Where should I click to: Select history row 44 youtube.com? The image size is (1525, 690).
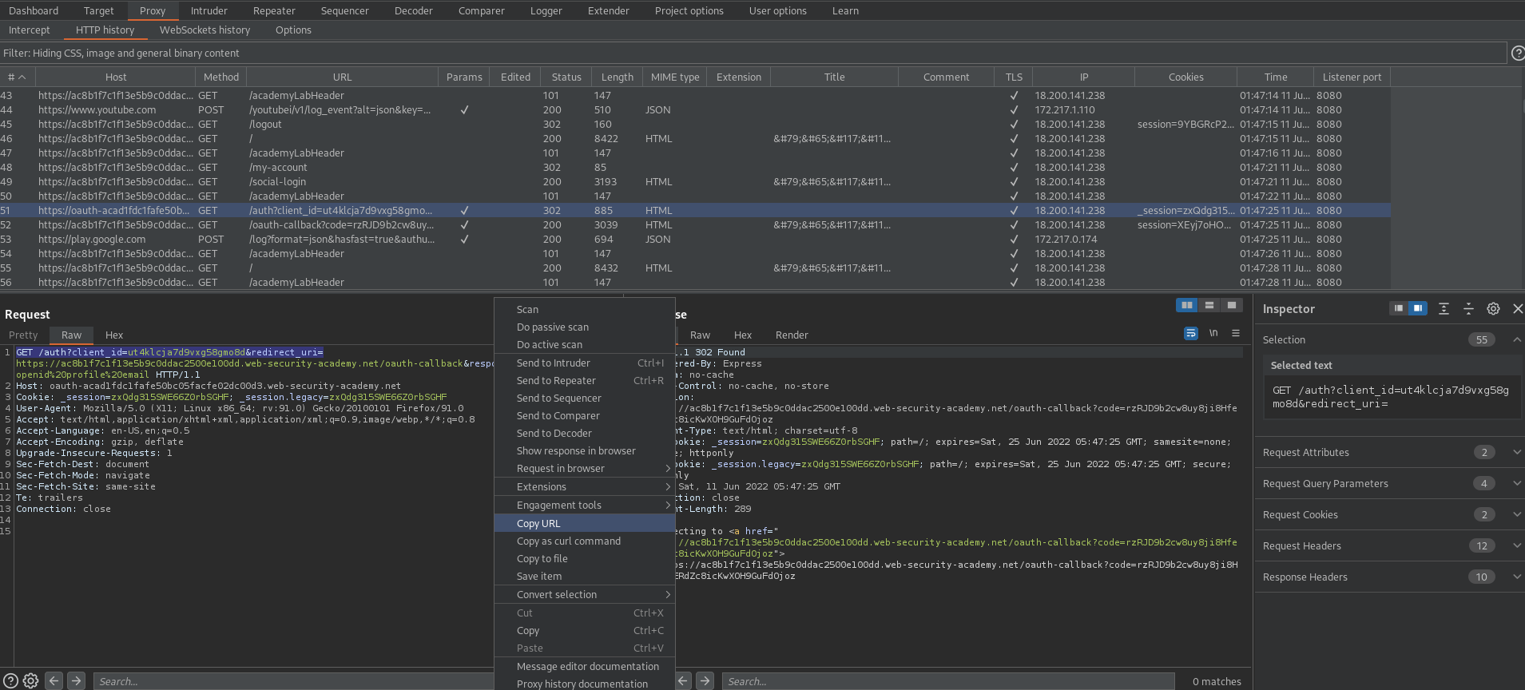coord(695,109)
